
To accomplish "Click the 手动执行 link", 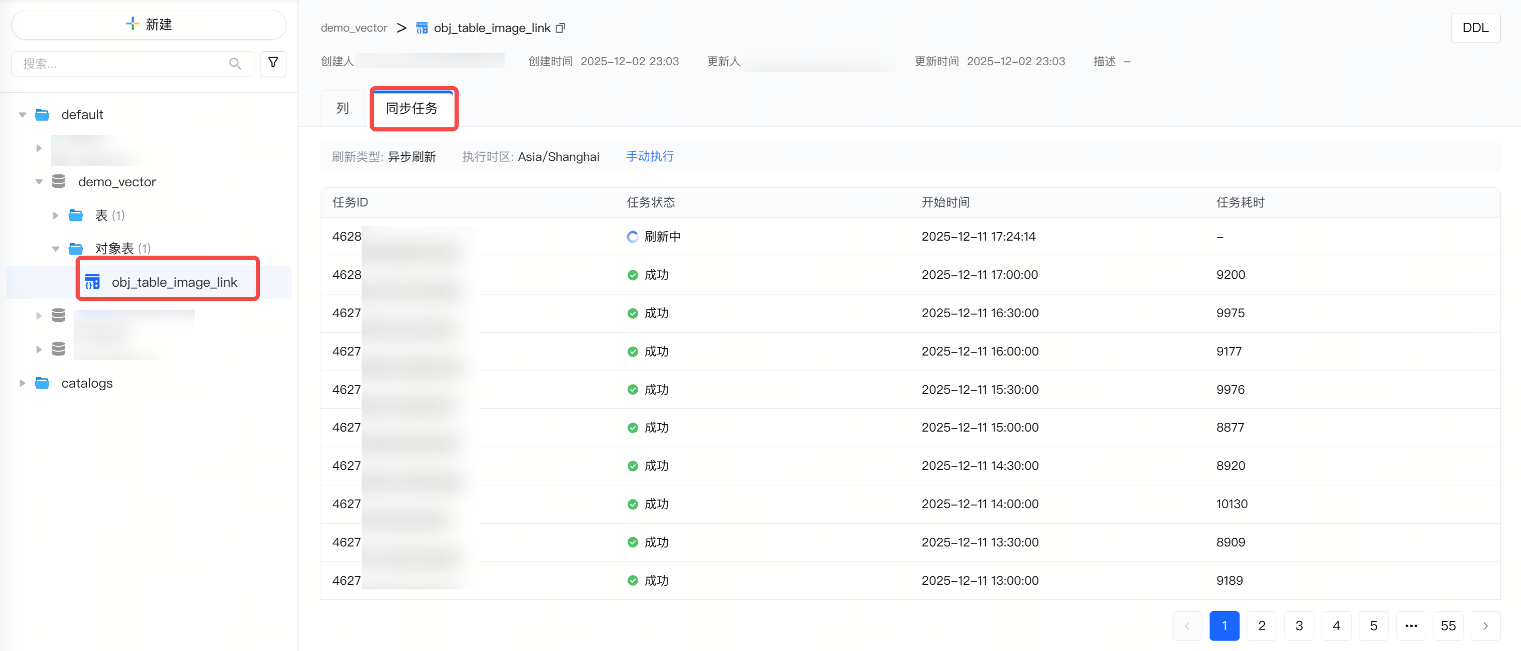I will click(650, 156).
